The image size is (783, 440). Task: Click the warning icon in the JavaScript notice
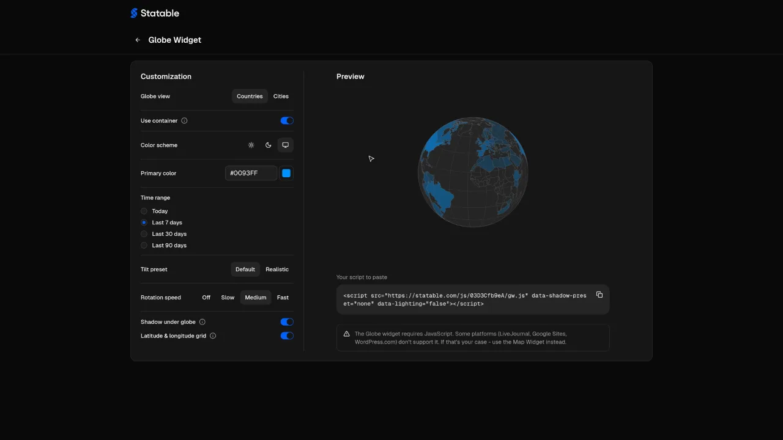pyautogui.click(x=346, y=334)
